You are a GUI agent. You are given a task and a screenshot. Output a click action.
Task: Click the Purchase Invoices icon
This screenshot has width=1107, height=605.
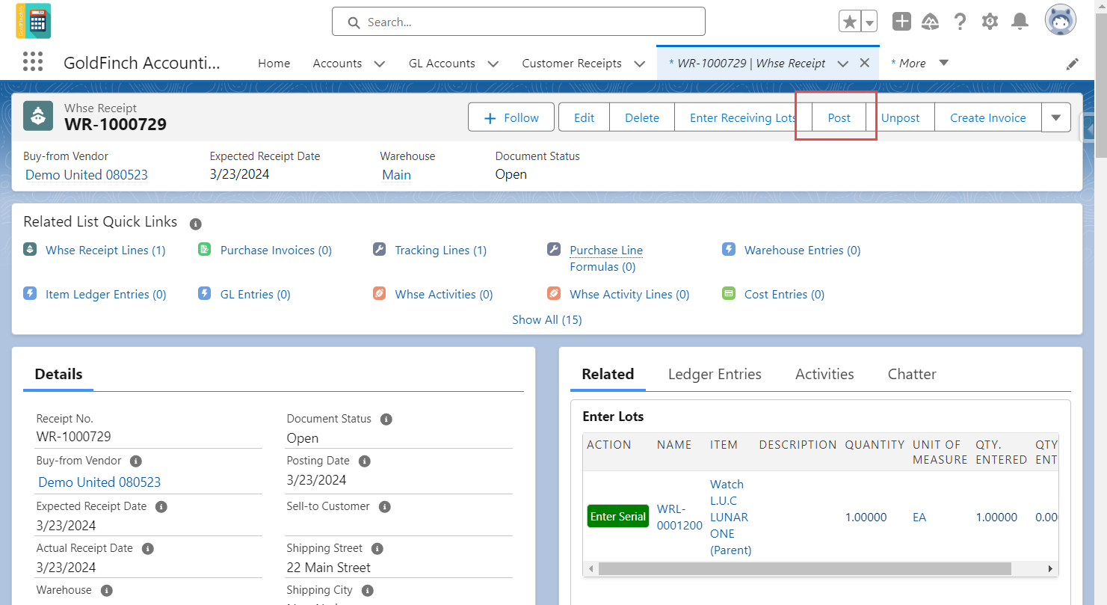[205, 250]
